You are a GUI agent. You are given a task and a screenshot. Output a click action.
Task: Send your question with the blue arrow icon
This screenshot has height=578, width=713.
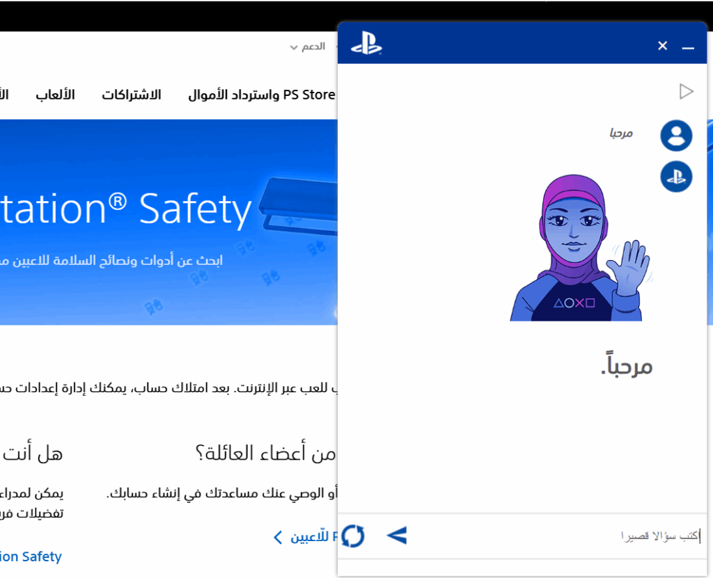click(396, 536)
